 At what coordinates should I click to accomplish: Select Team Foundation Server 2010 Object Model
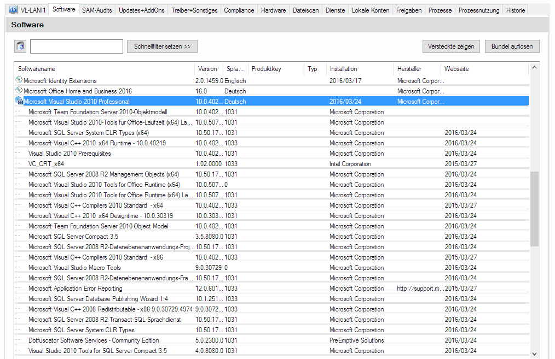coord(272,226)
